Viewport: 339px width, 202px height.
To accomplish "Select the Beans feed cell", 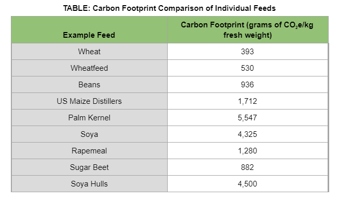I will (89, 85).
